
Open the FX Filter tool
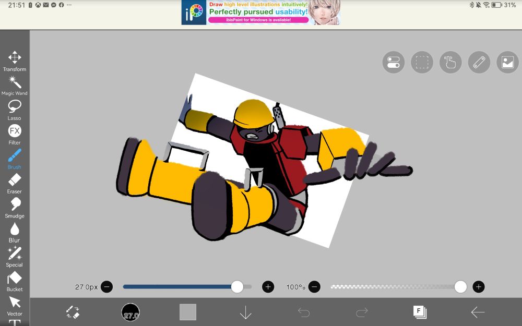14,135
